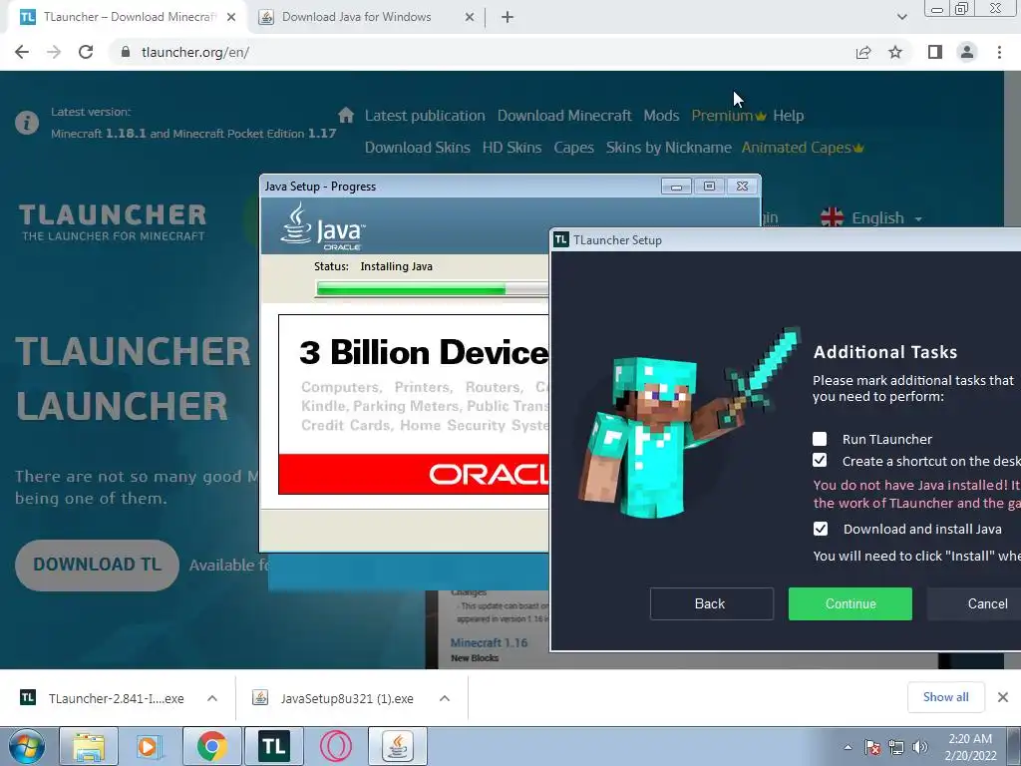Open Download Minecraft menu item

pyautogui.click(x=564, y=116)
